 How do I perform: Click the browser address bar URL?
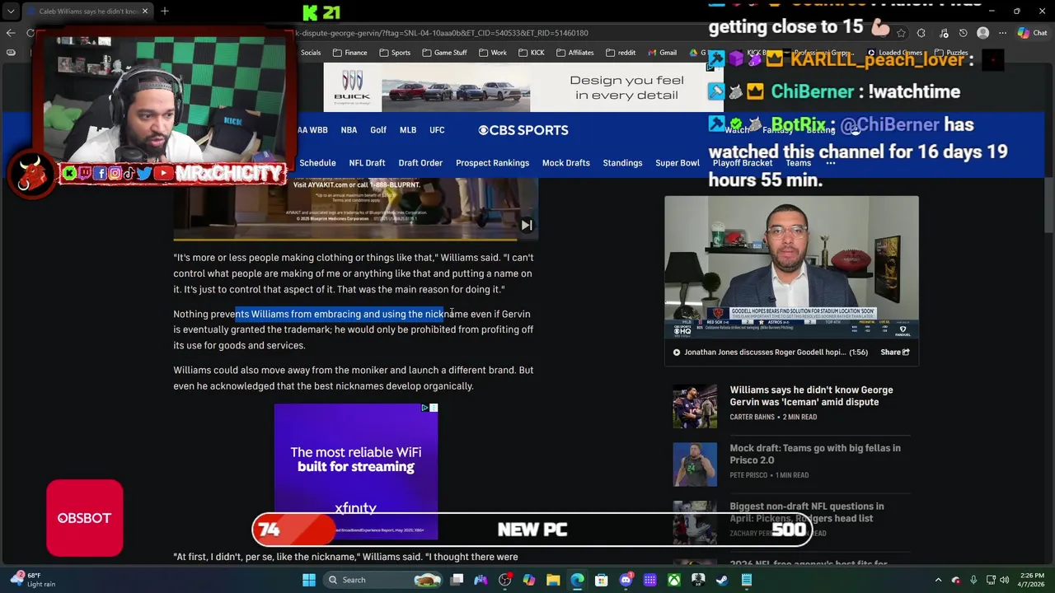coord(441,33)
